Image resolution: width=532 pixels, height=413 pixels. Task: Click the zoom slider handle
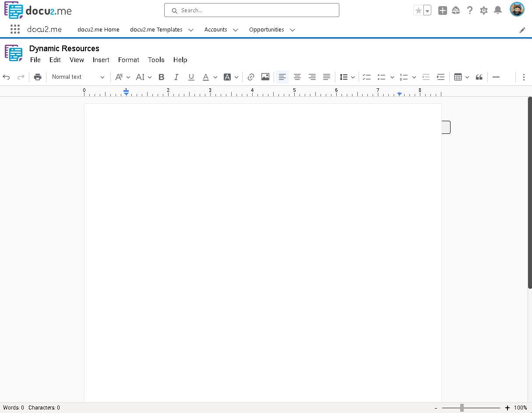(462, 408)
